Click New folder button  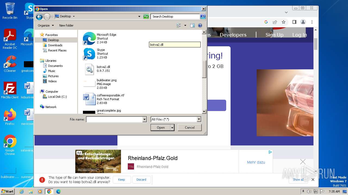[x=66, y=25]
